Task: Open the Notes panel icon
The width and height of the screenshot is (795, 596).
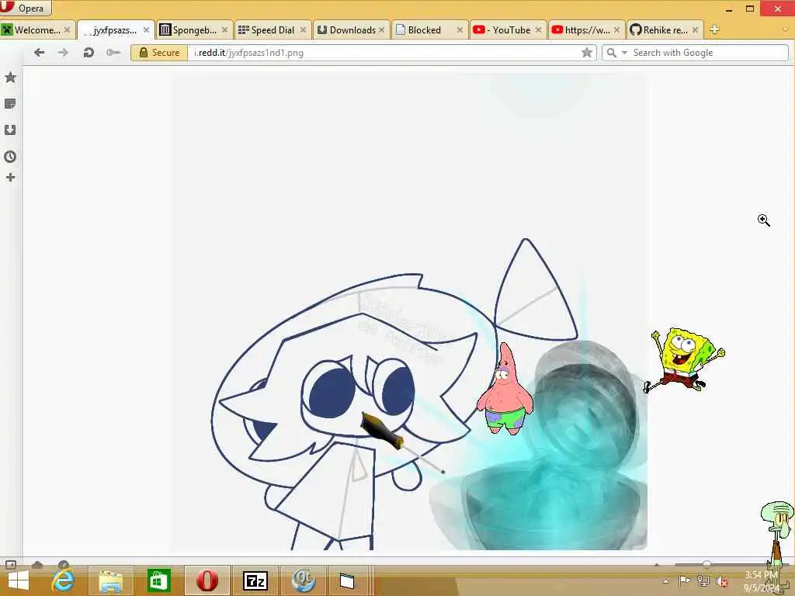Action: click(x=10, y=104)
